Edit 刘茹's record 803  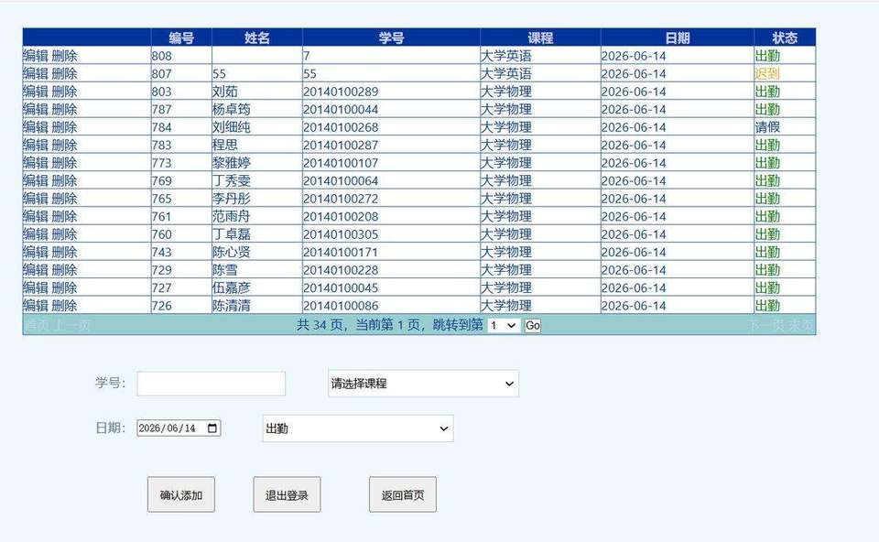(36, 92)
